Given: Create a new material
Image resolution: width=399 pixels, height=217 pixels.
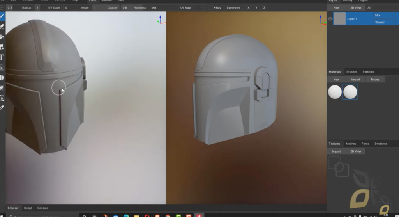Looking at the screenshot, I should click(336, 80).
